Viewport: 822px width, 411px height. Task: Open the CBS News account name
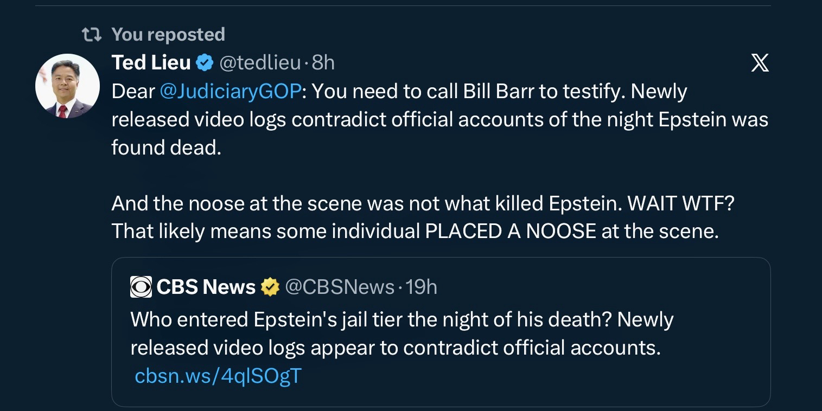[206, 287]
